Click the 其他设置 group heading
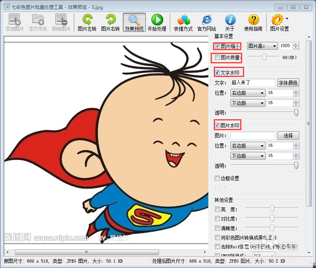 (x=223, y=200)
